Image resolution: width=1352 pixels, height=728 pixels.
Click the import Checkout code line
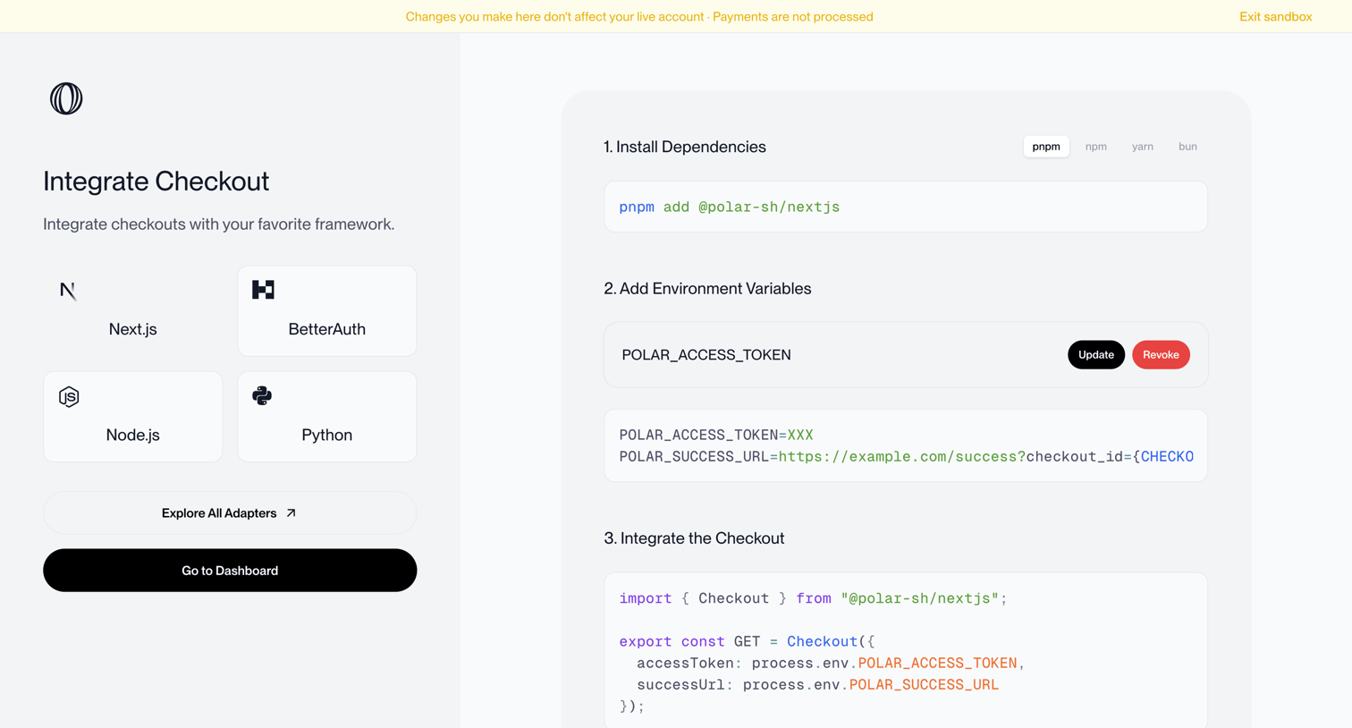813,599
